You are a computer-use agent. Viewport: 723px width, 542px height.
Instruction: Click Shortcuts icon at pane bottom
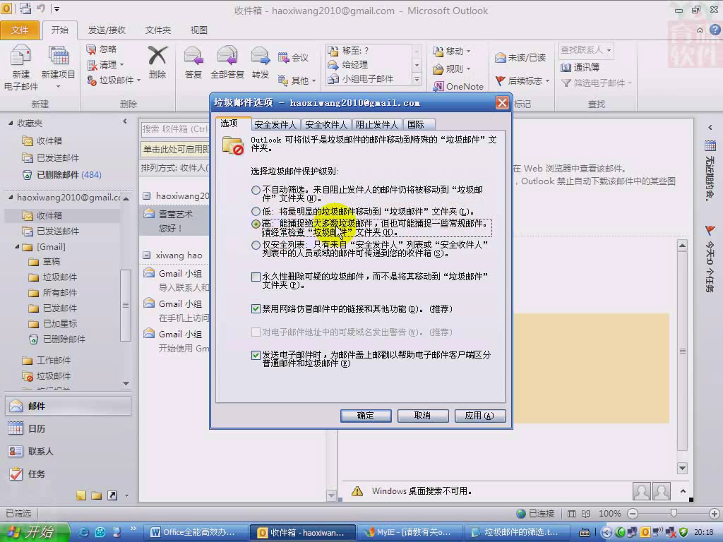(112, 495)
